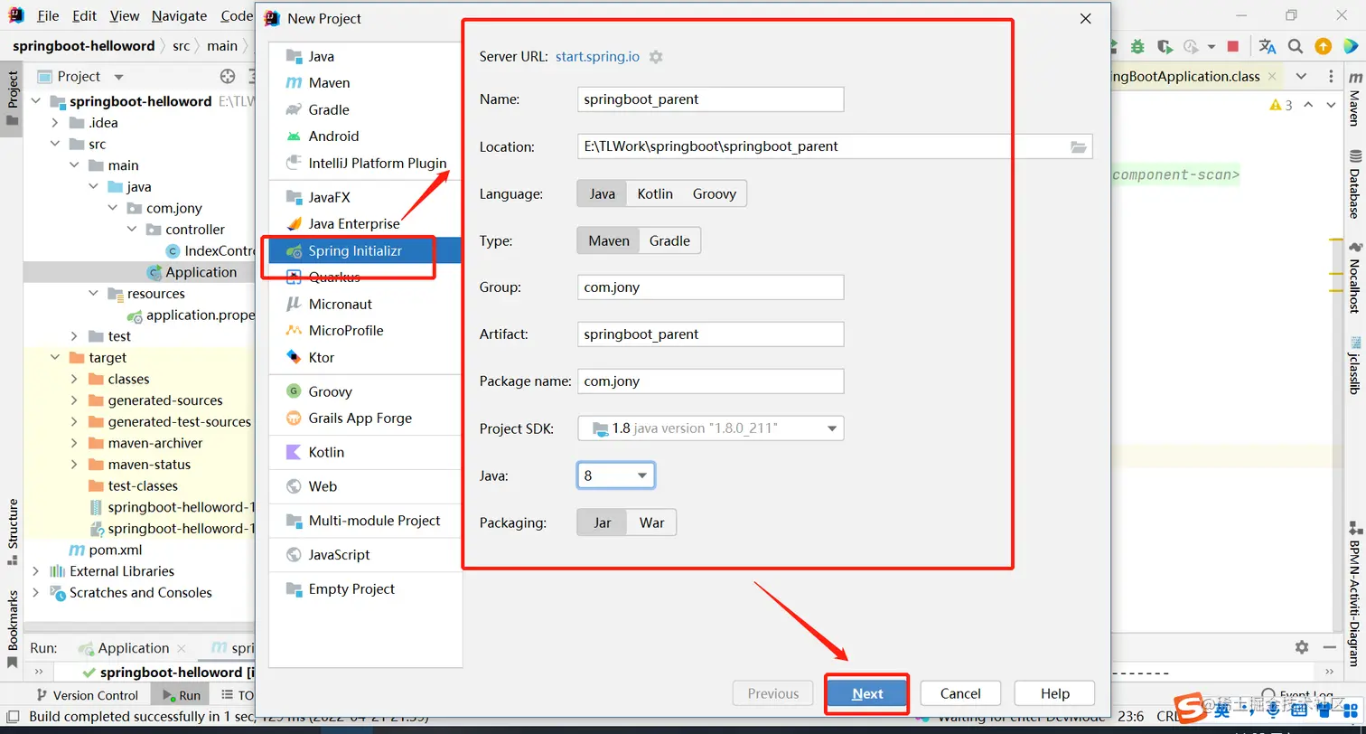Viewport: 1366px width, 734px height.
Task: Open the View menu
Action: 125,16
